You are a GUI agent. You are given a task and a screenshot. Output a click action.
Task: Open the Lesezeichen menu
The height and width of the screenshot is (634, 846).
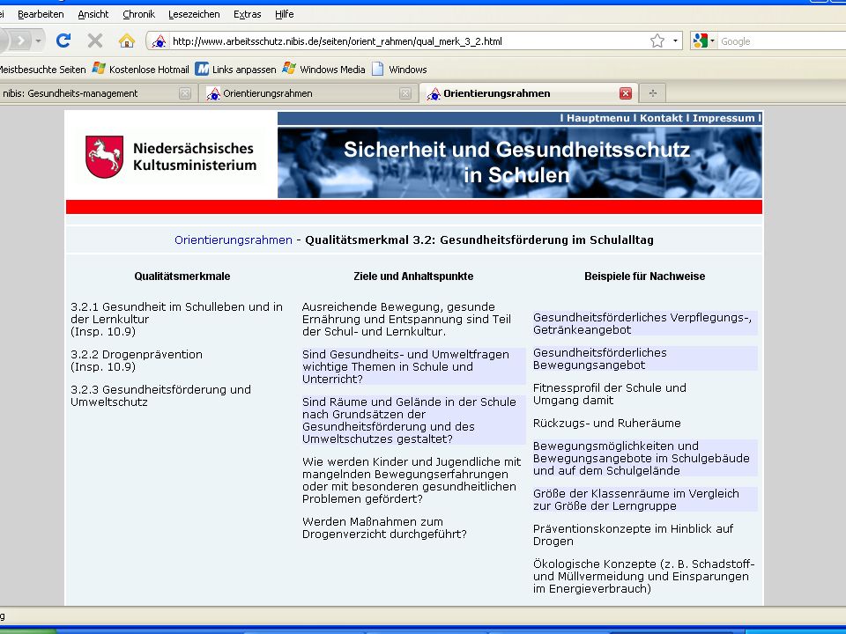coord(194,14)
